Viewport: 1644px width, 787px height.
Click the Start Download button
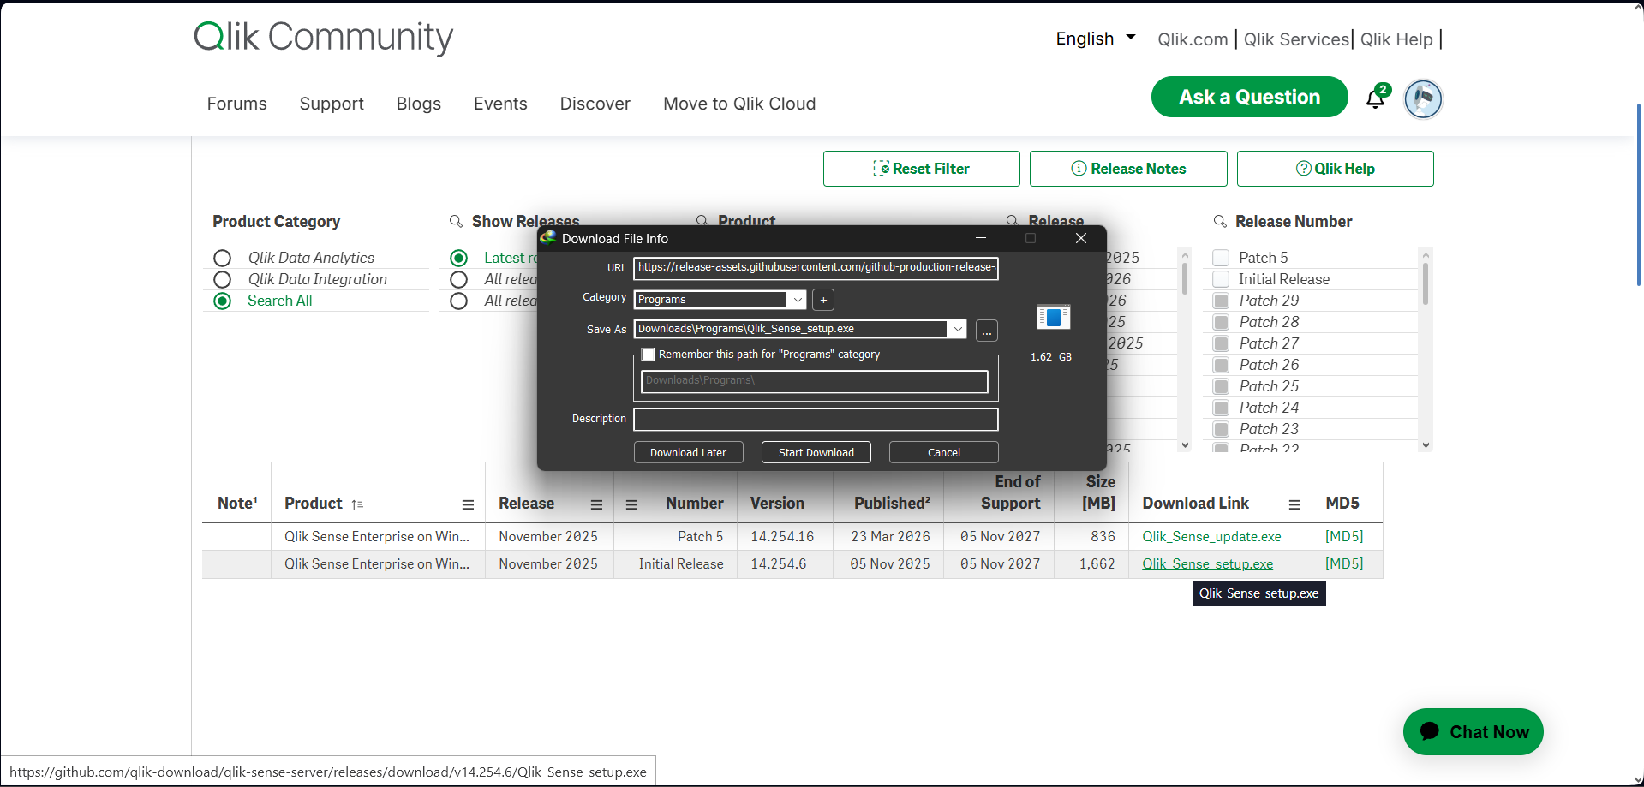click(x=816, y=452)
